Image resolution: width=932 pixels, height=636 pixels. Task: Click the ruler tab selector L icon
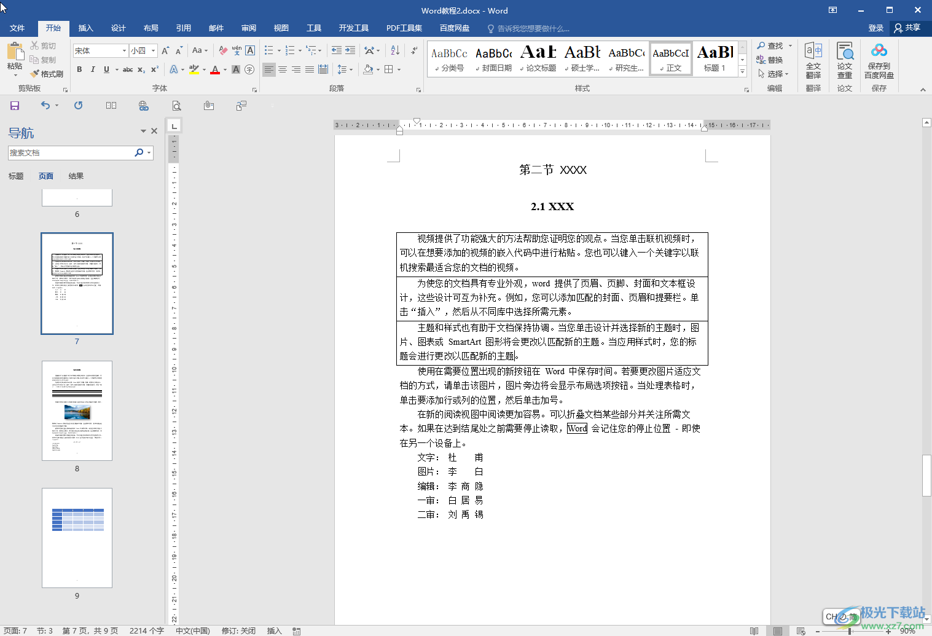174,126
